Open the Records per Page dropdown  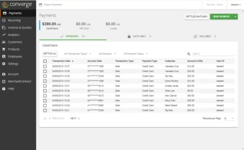pos(229,118)
